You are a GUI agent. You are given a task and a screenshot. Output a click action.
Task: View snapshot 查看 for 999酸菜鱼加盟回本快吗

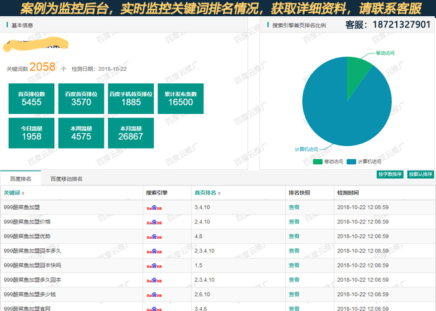coord(294,265)
